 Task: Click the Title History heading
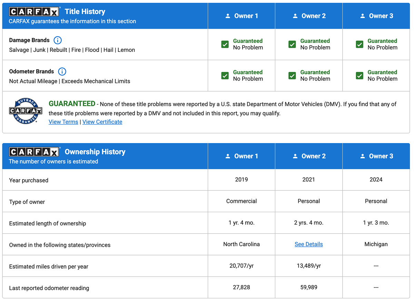point(85,11)
